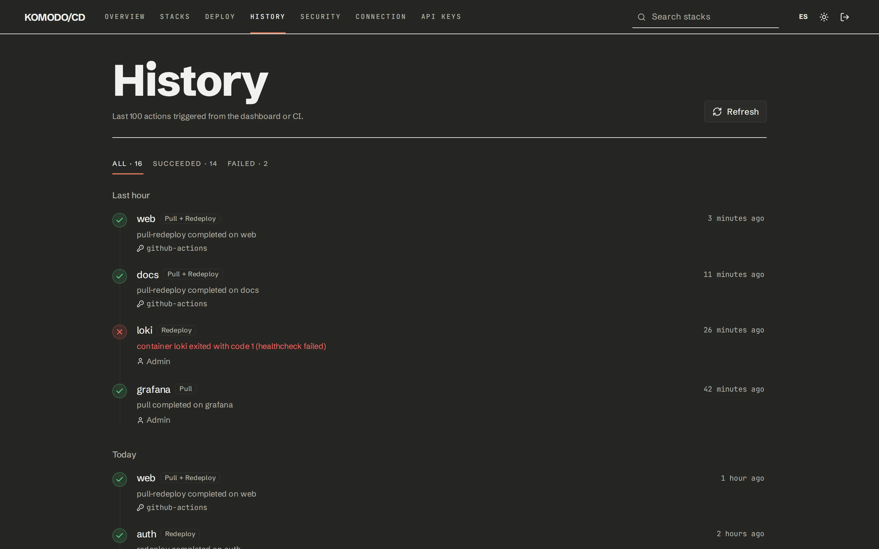Click key icon under web 1 hour ago
The width and height of the screenshot is (879, 549).
pyautogui.click(x=140, y=508)
